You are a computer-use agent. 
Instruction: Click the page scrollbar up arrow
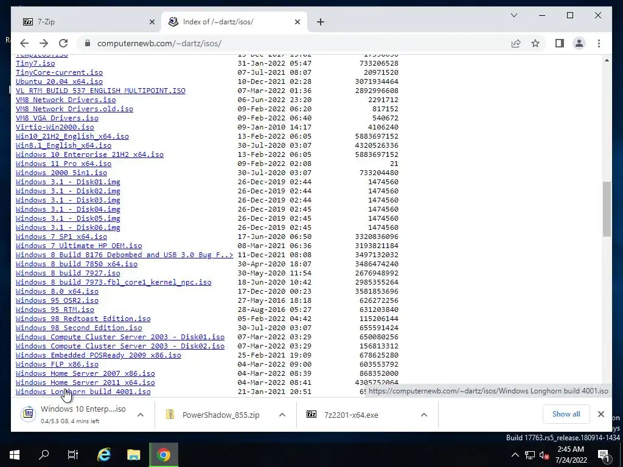pos(607,60)
